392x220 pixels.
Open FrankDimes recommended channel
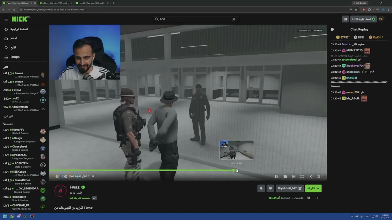pyautogui.click(x=24, y=182)
